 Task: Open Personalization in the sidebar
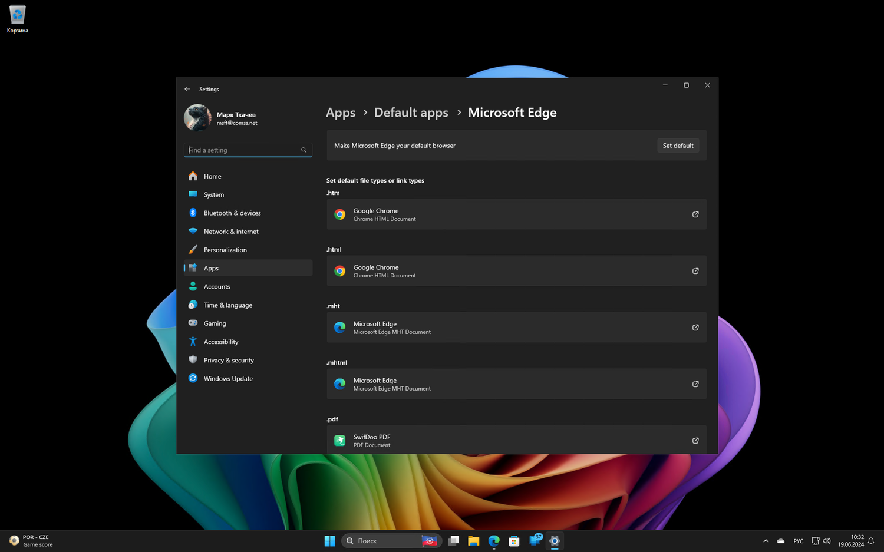(248, 250)
